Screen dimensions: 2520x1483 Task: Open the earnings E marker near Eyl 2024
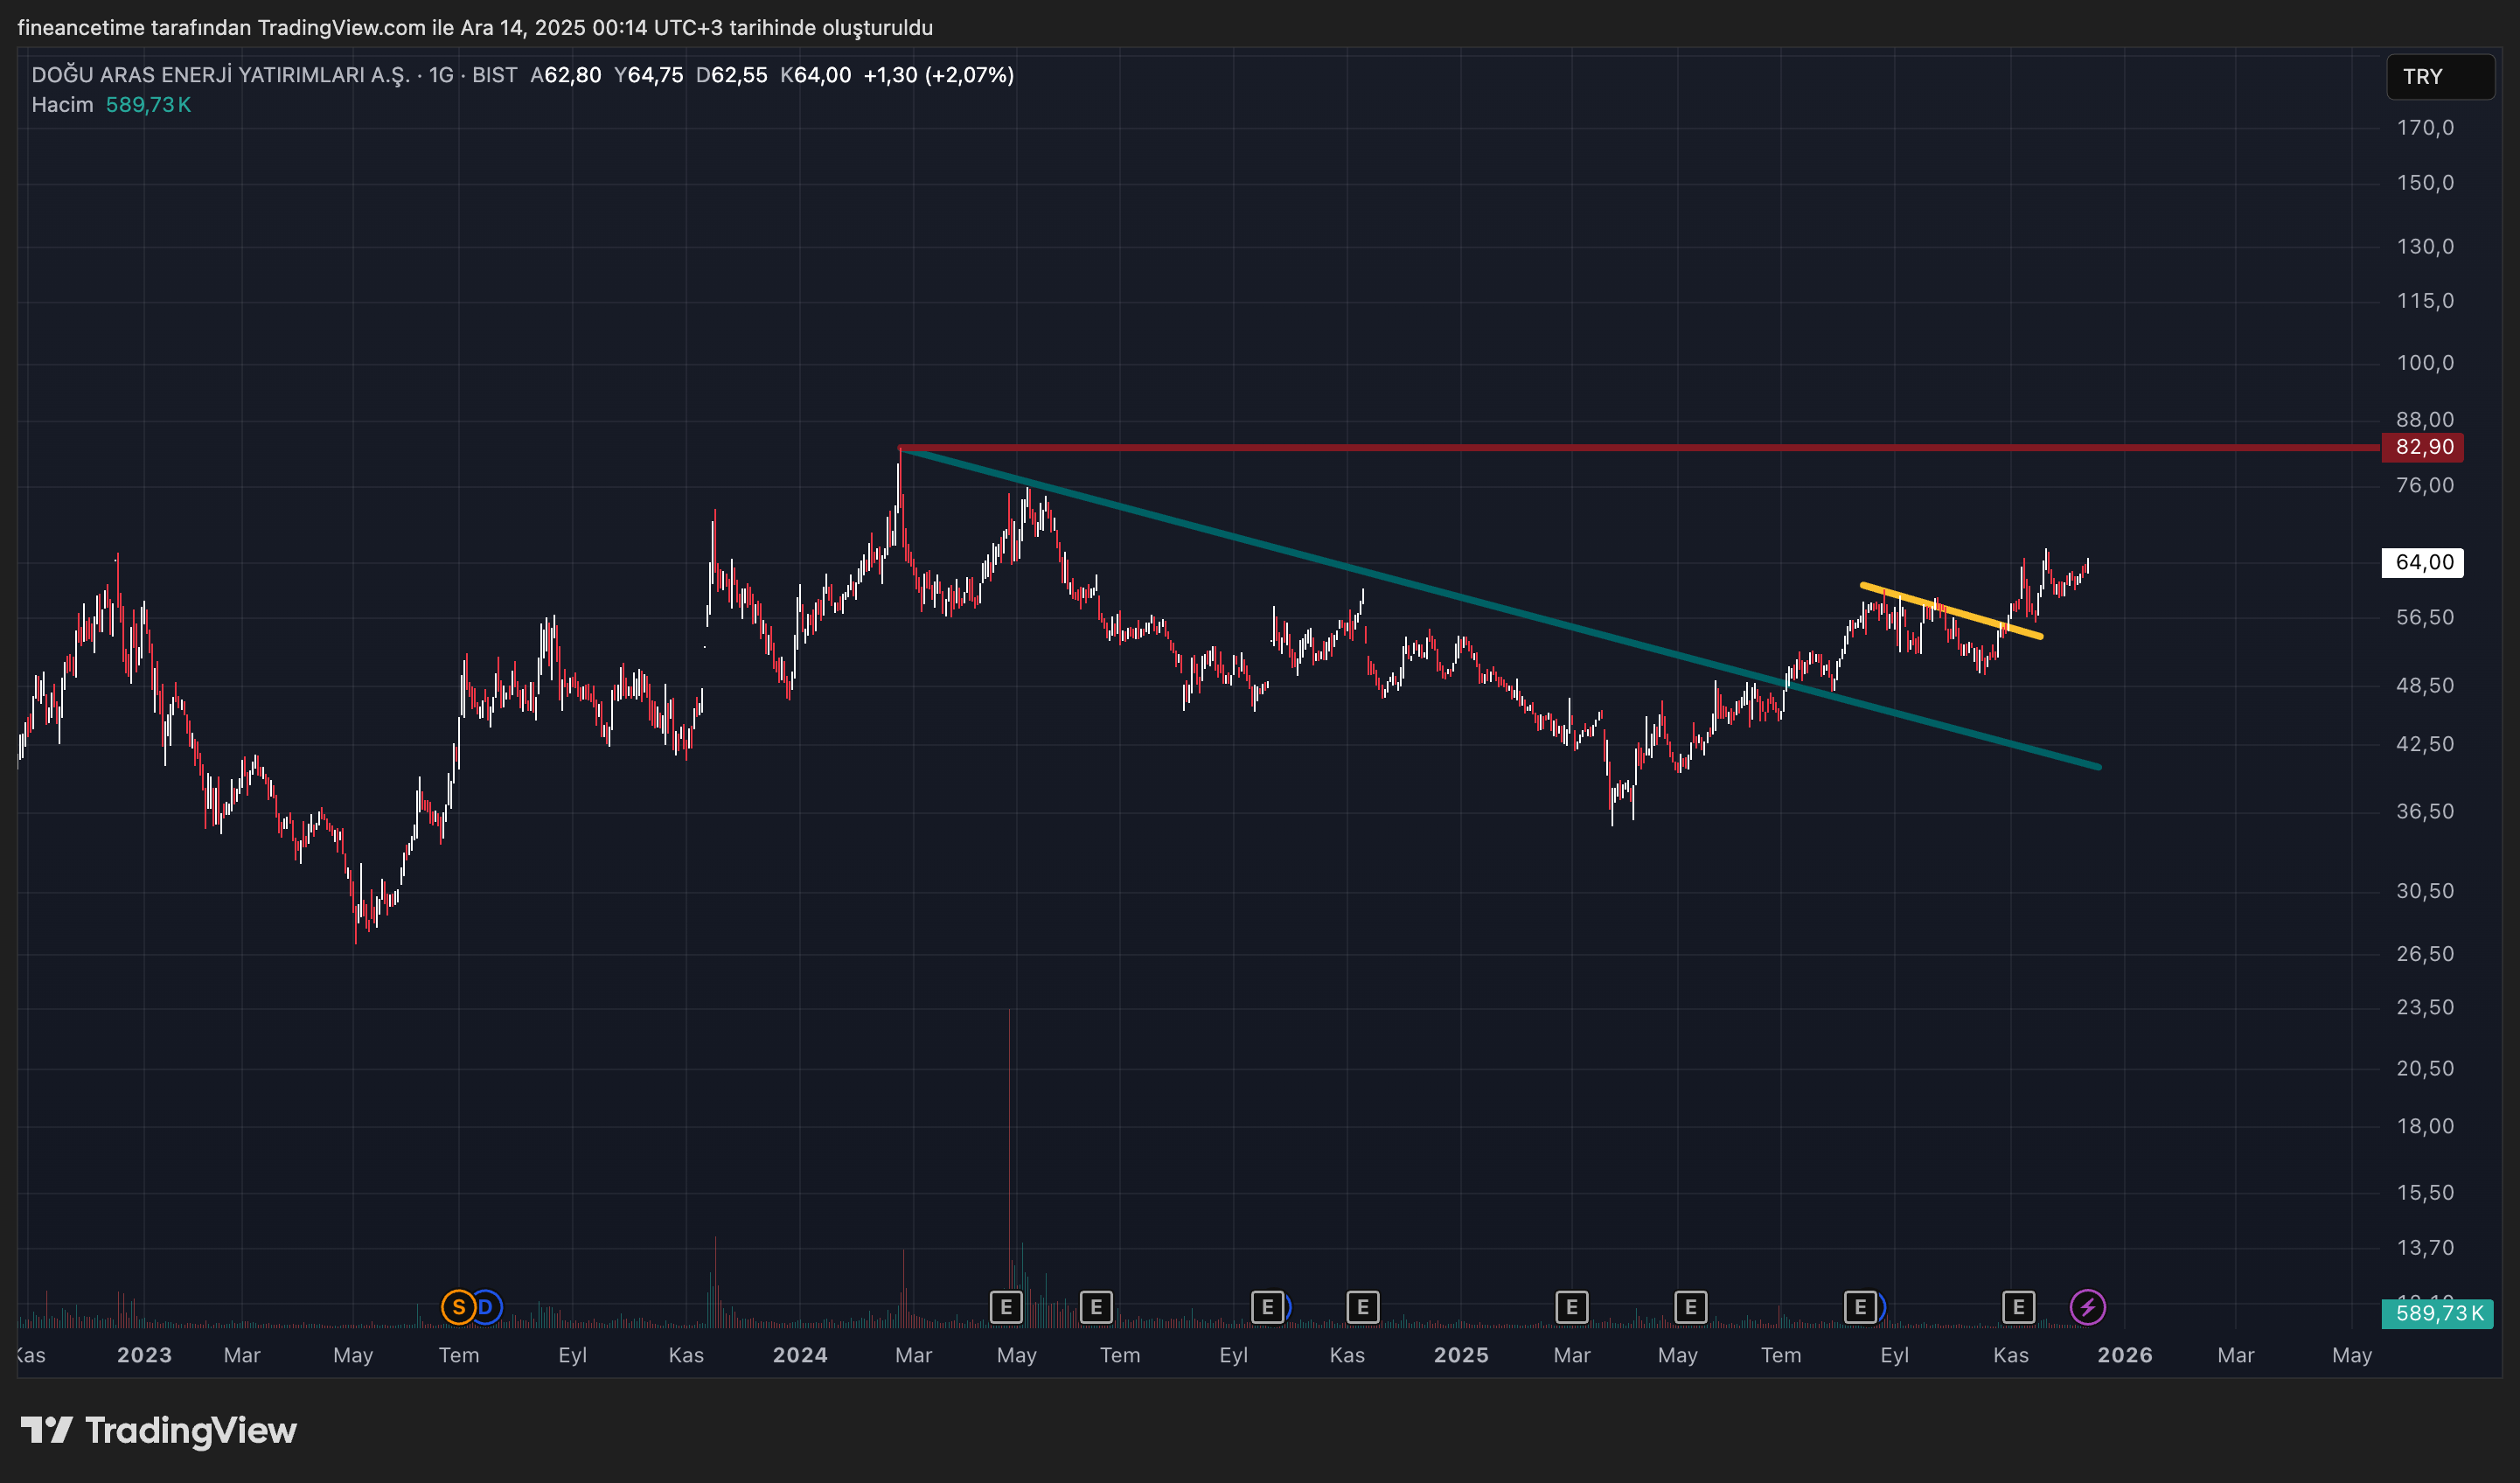[x=1267, y=1307]
